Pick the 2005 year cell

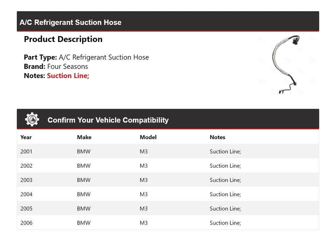(x=26, y=208)
